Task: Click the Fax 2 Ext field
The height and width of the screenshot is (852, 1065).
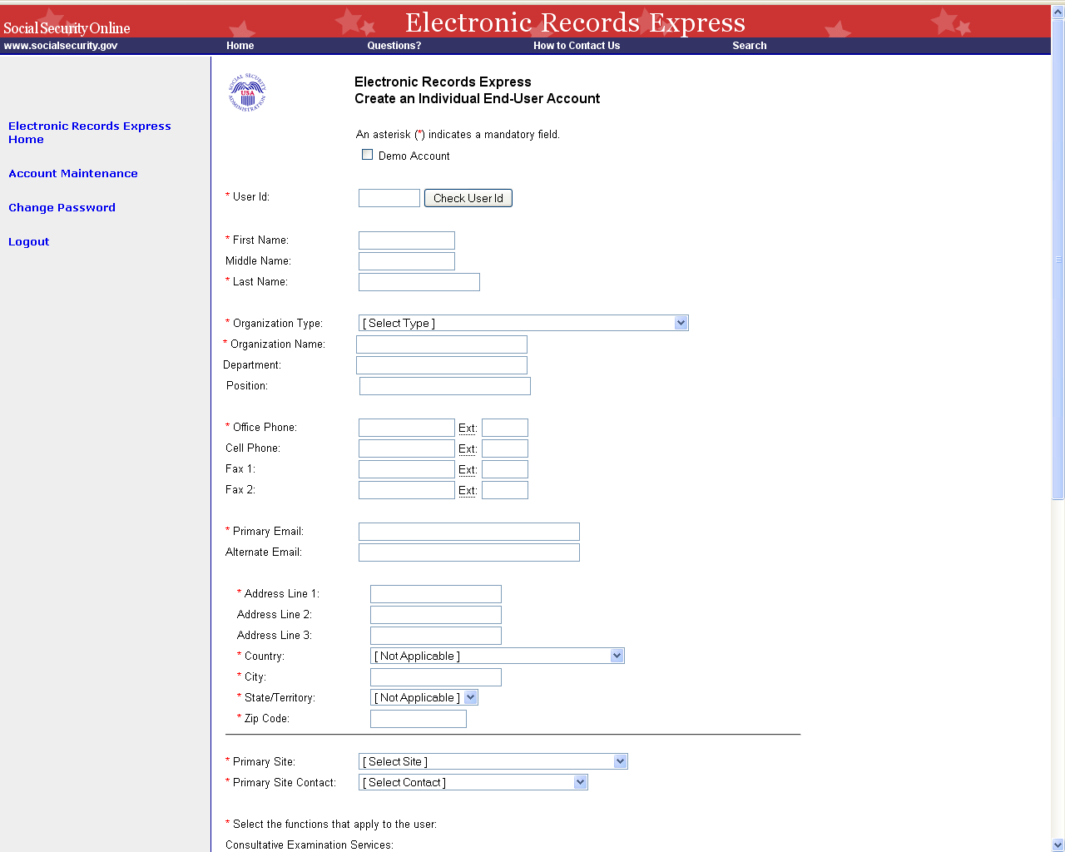Action: click(505, 490)
